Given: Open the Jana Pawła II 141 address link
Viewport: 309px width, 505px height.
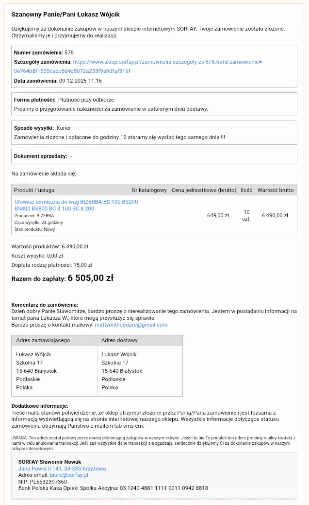Looking at the screenshot, I should (62, 469).
